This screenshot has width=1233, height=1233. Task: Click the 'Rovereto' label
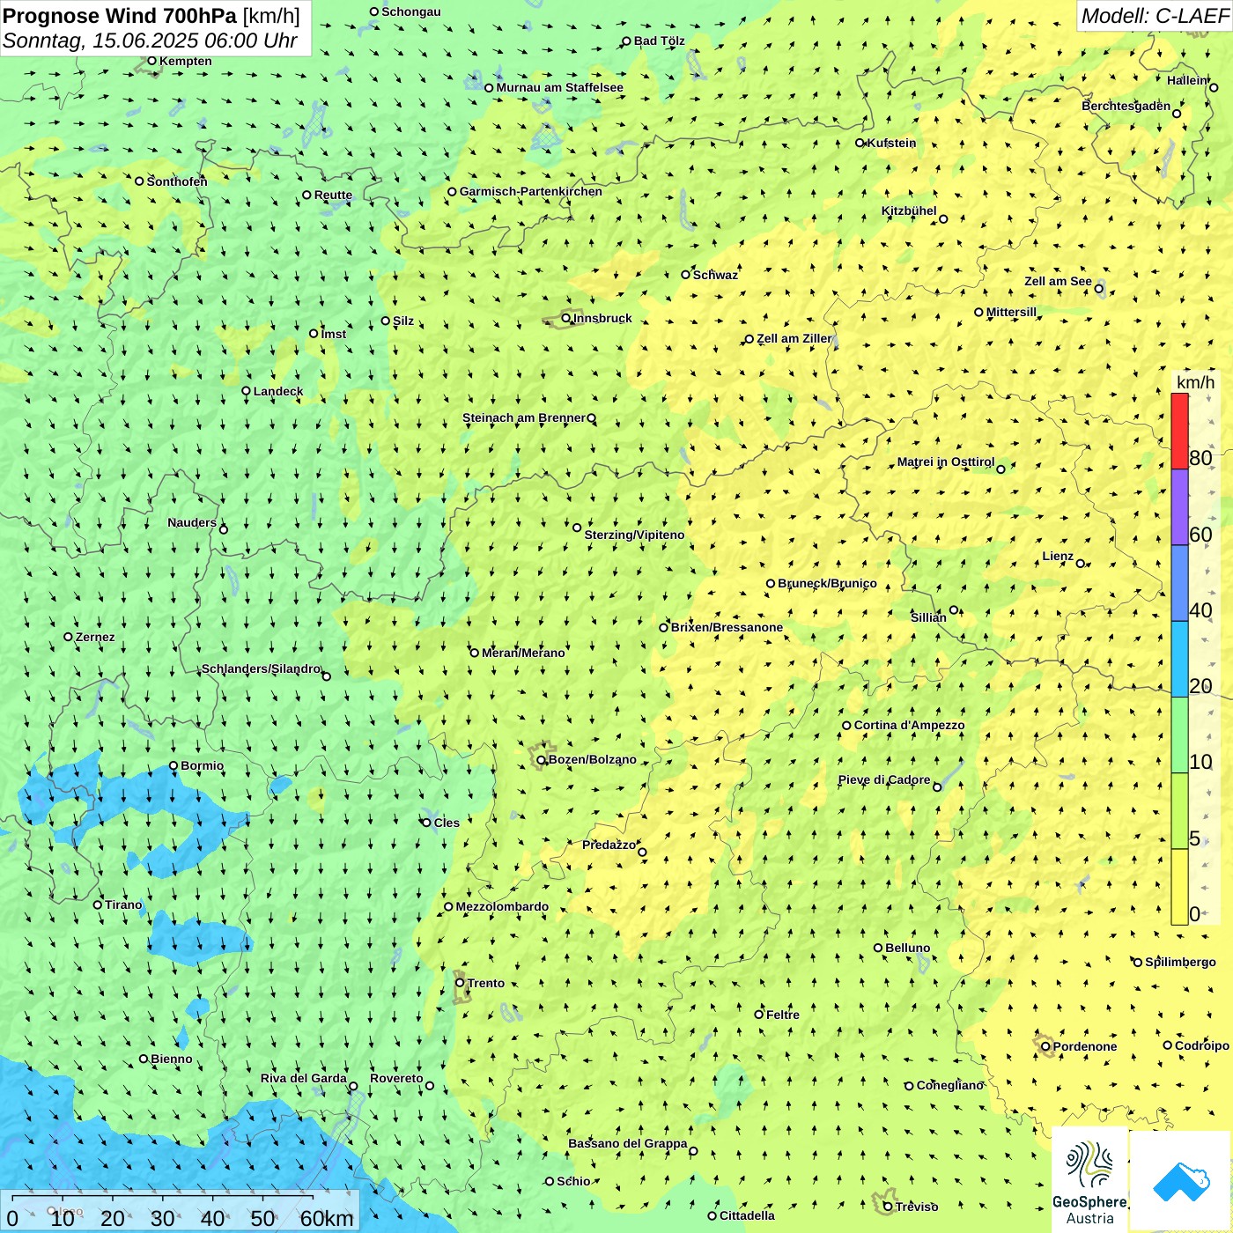[396, 1078]
